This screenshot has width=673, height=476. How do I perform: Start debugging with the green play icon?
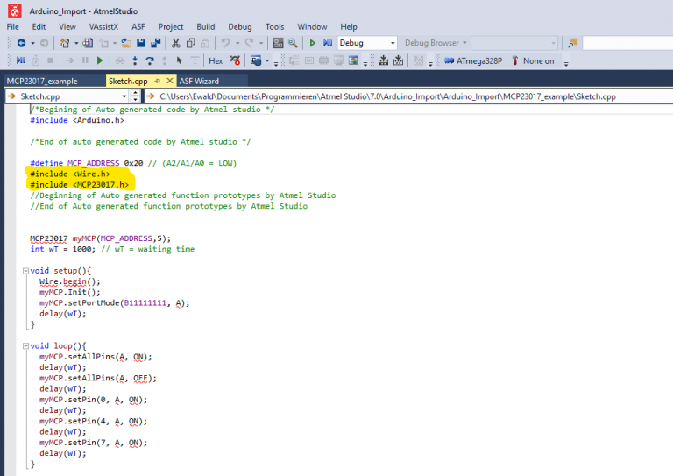[313, 43]
